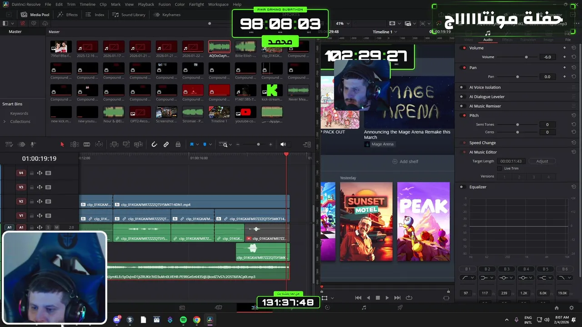This screenshot has height=327, width=582.
Task: Solo audio track A1 with S button
Action: coord(48,228)
